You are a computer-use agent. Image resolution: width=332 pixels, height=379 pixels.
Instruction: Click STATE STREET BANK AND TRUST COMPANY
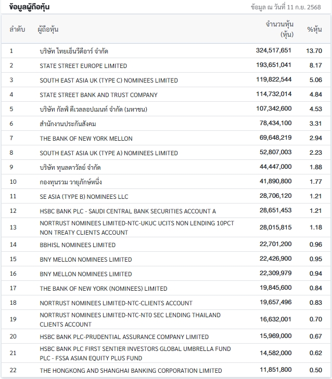[x=98, y=95]
